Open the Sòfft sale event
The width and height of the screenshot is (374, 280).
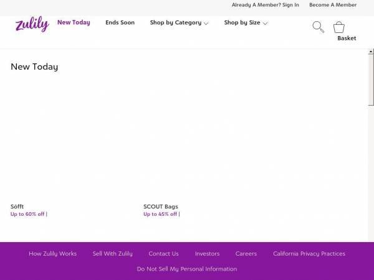[x=17, y=207]
